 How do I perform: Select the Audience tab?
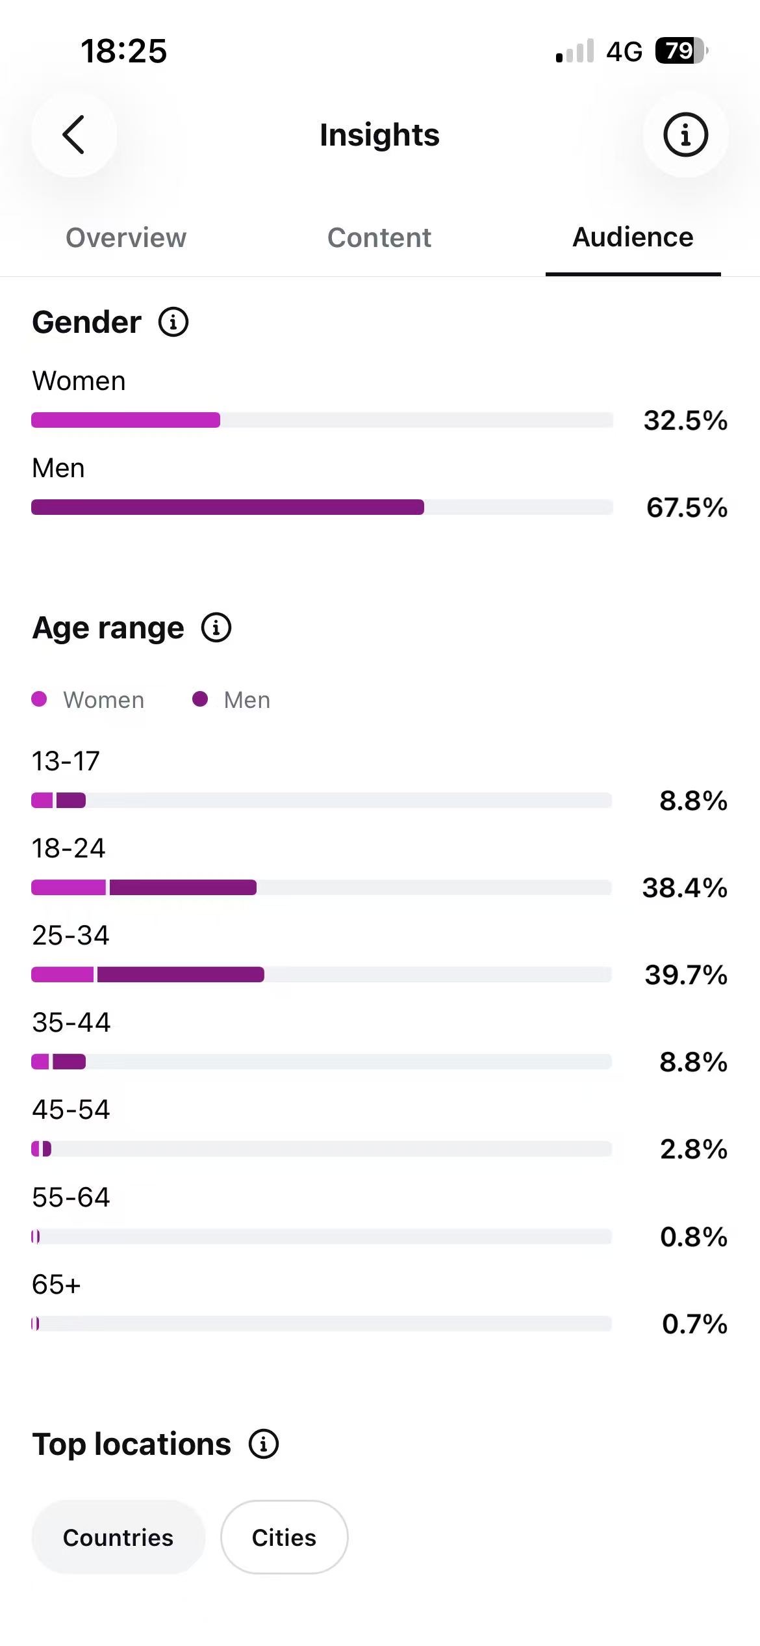click(633, 237)
